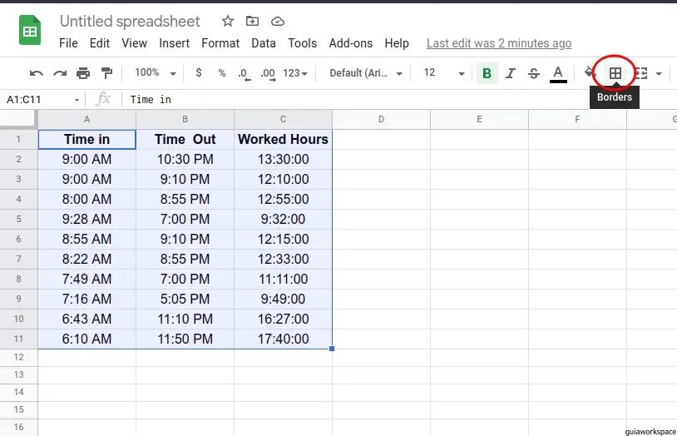The width and height of the screenshot is (677, 436).
Task: Select row 11 header
Action: tap(18, 339)
